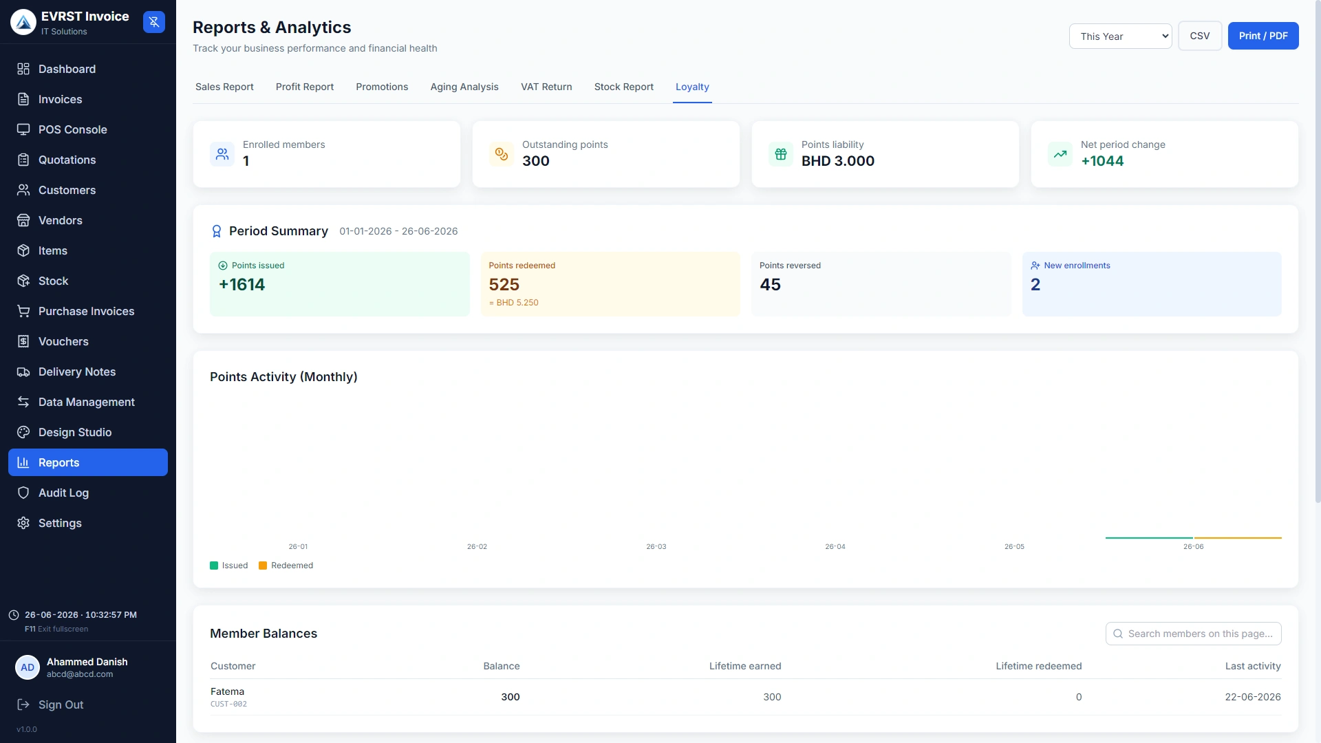Open the Stock Report tab
Image resolution: width=1321 pixels, height=743 pixels.
[624, 87]
